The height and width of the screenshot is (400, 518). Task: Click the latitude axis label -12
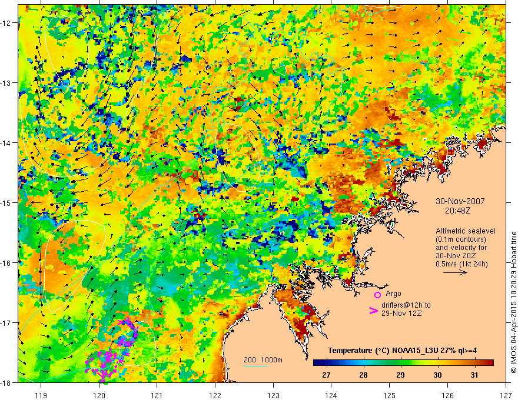point(6,23)
